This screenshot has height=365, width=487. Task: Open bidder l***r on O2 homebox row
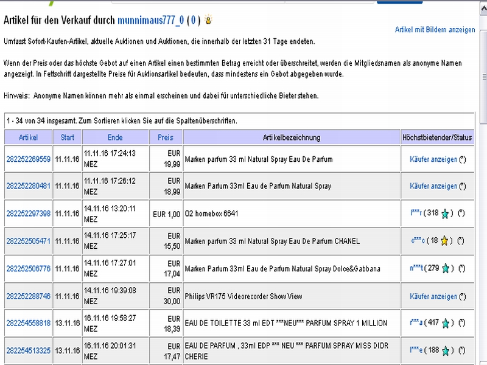416,213
